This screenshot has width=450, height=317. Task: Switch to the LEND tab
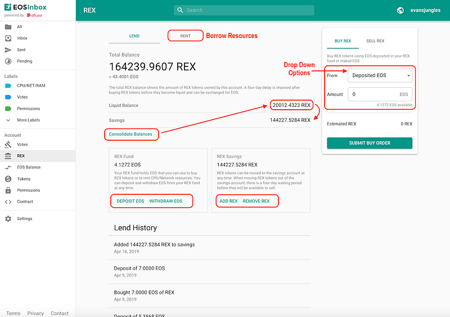pos(134,36)
